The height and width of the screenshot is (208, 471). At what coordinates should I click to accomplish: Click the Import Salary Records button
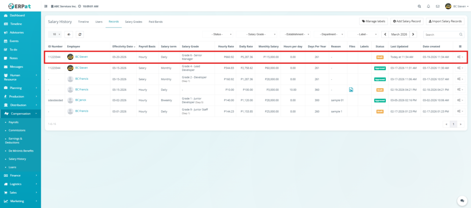[x=445, y=21]
